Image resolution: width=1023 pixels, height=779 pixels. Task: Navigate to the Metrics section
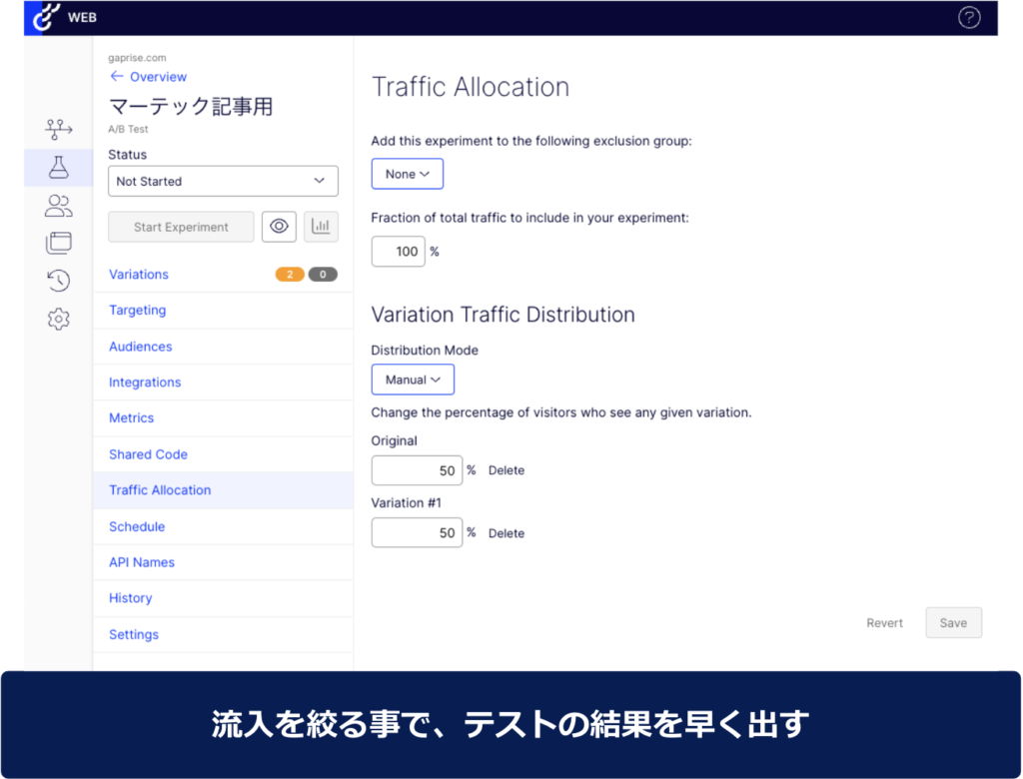coord(132,418)
